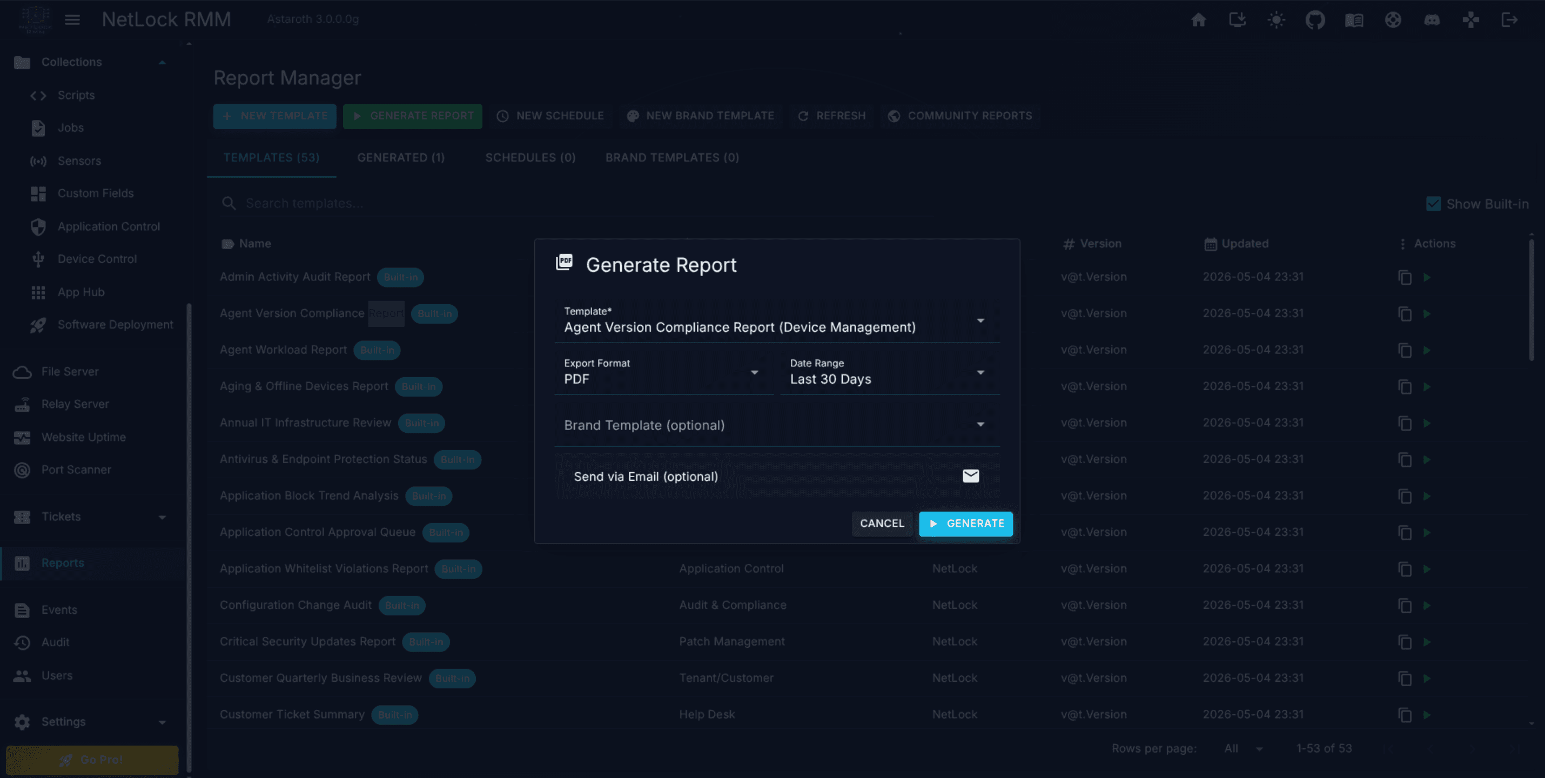Screen dimensions: 1545x778
Task: Open Relay Server in the sidebar
Action: point(93,404)
